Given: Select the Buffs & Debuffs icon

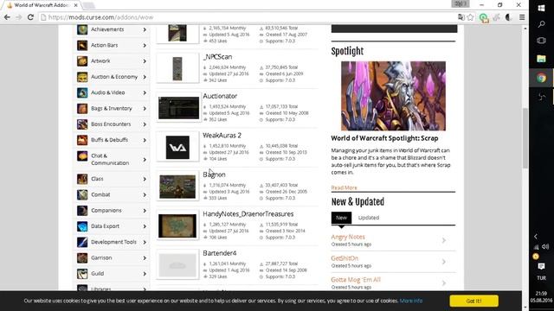Looking at the screenshot, I should tap(82, 140).
